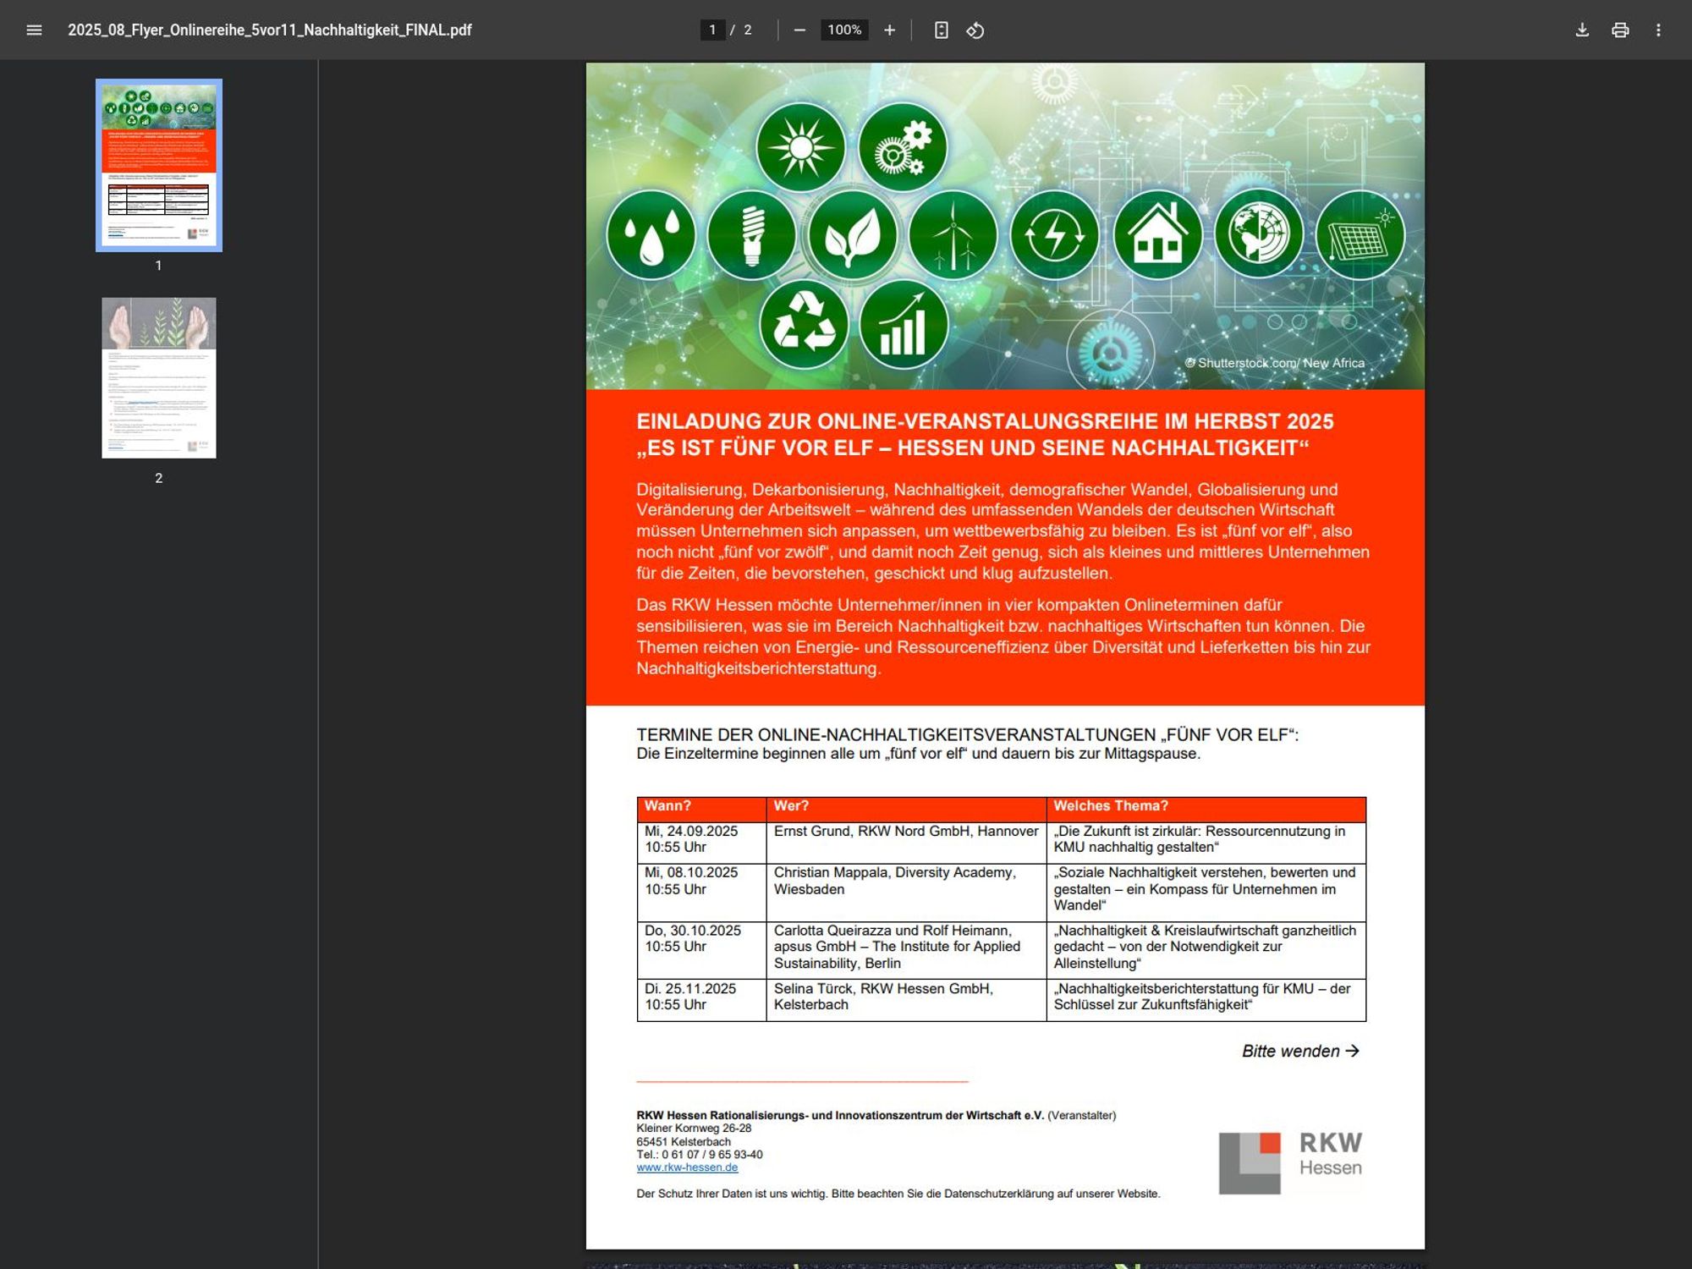Open page 2 thumbnail
1692x1269 pixels.
coord(159,377)
